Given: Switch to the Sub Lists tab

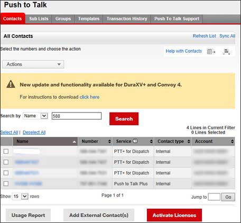Looking at the screenshot, I should tap(39, 18).
